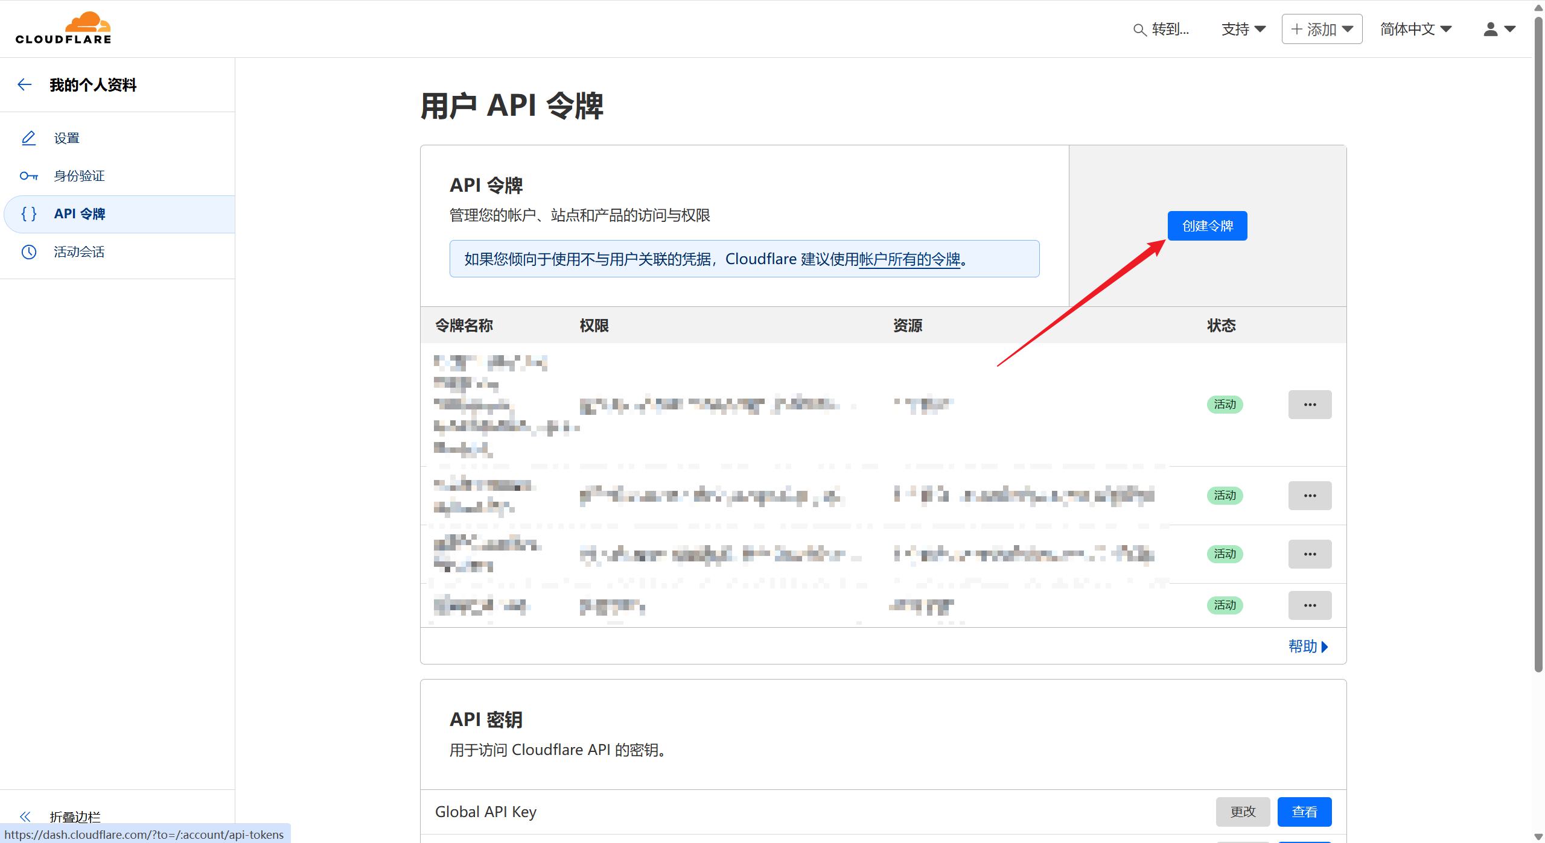Screen dimensions: 1545x843
Task: Open the third token row's three-dot menu
Action: point(1310,554)
